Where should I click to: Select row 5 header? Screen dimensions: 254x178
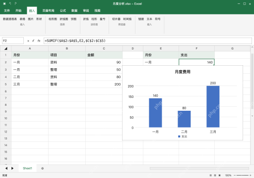click(x=6, y=84)
